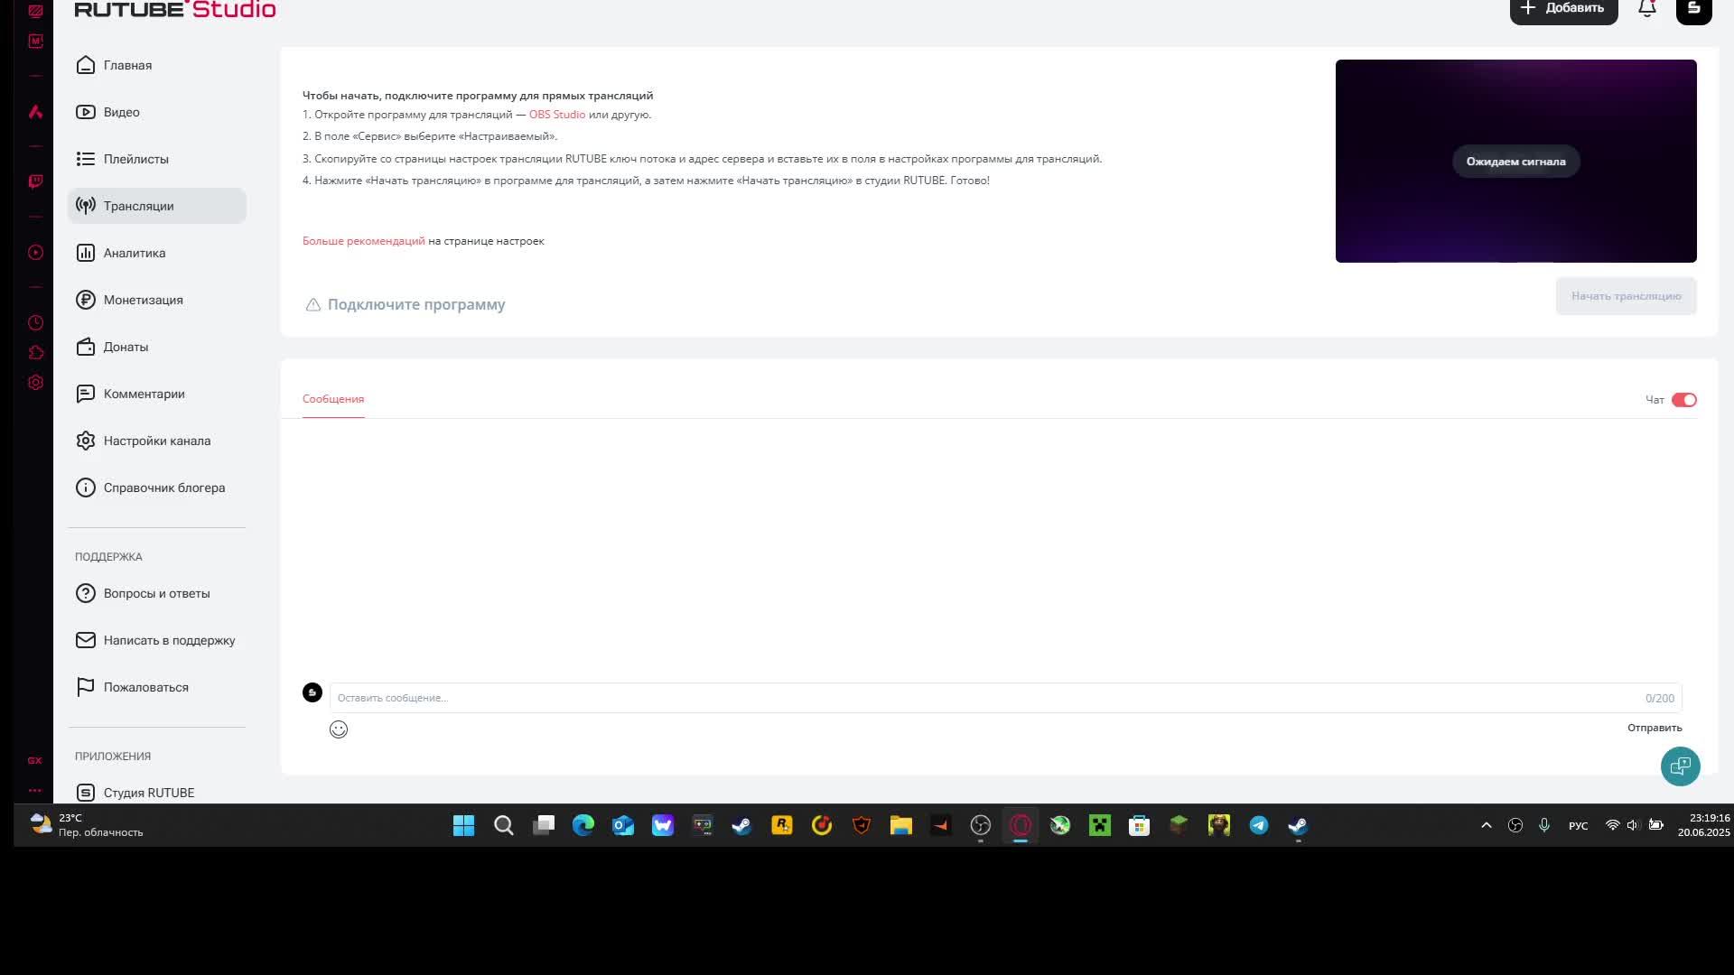Image resolution: width=1734 pixels, height=975 pixels.
Task: Expand the system tray hidden icons chevron
Action: tap(1486, 825)
